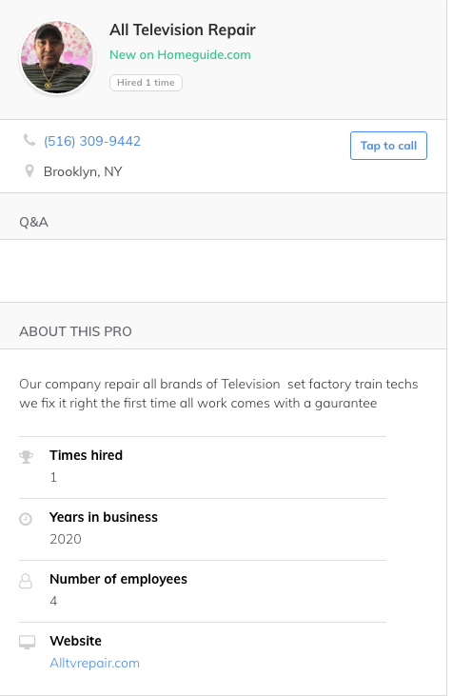Click the monitor icon next to Website
Screen dimensions: 452x696
point(27,643)
